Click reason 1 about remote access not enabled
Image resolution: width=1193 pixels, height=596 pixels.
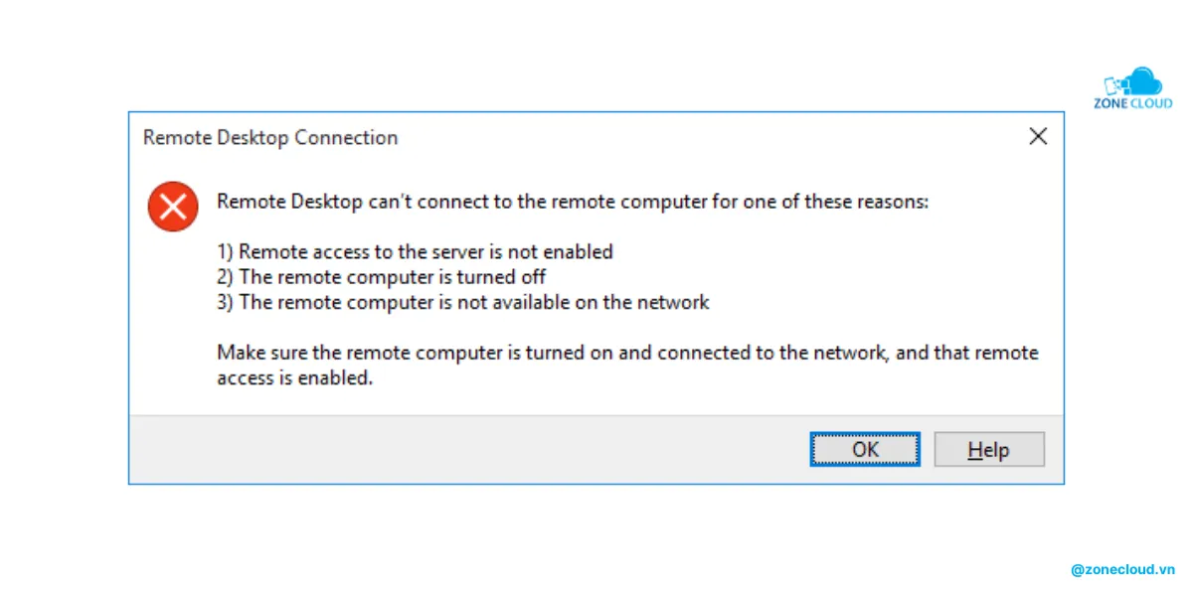(415, 251)
